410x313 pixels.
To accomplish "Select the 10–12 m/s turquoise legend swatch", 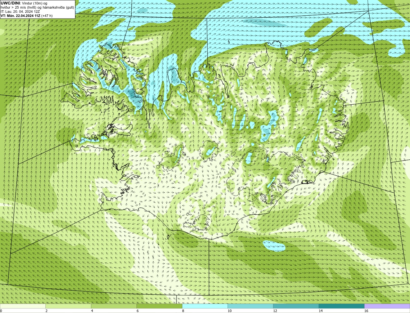I will coord(250,306).
